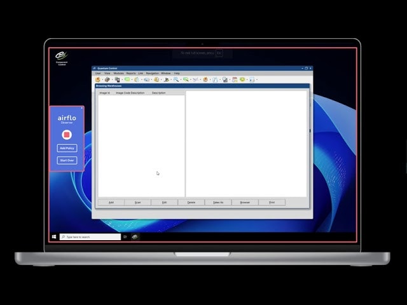Image resolution: width=407 pixels, height=305 pixels.
Task: Open Quantum Control from the taskbar
Action: 135,236
